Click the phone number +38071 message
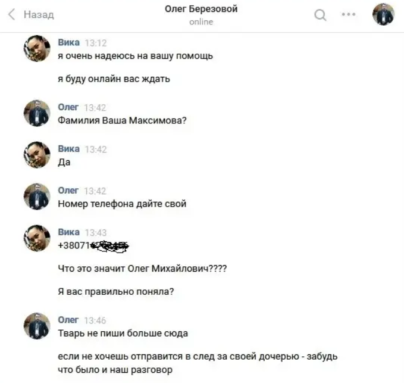This screenshot has height=383, width=404. tap(93, 245)
